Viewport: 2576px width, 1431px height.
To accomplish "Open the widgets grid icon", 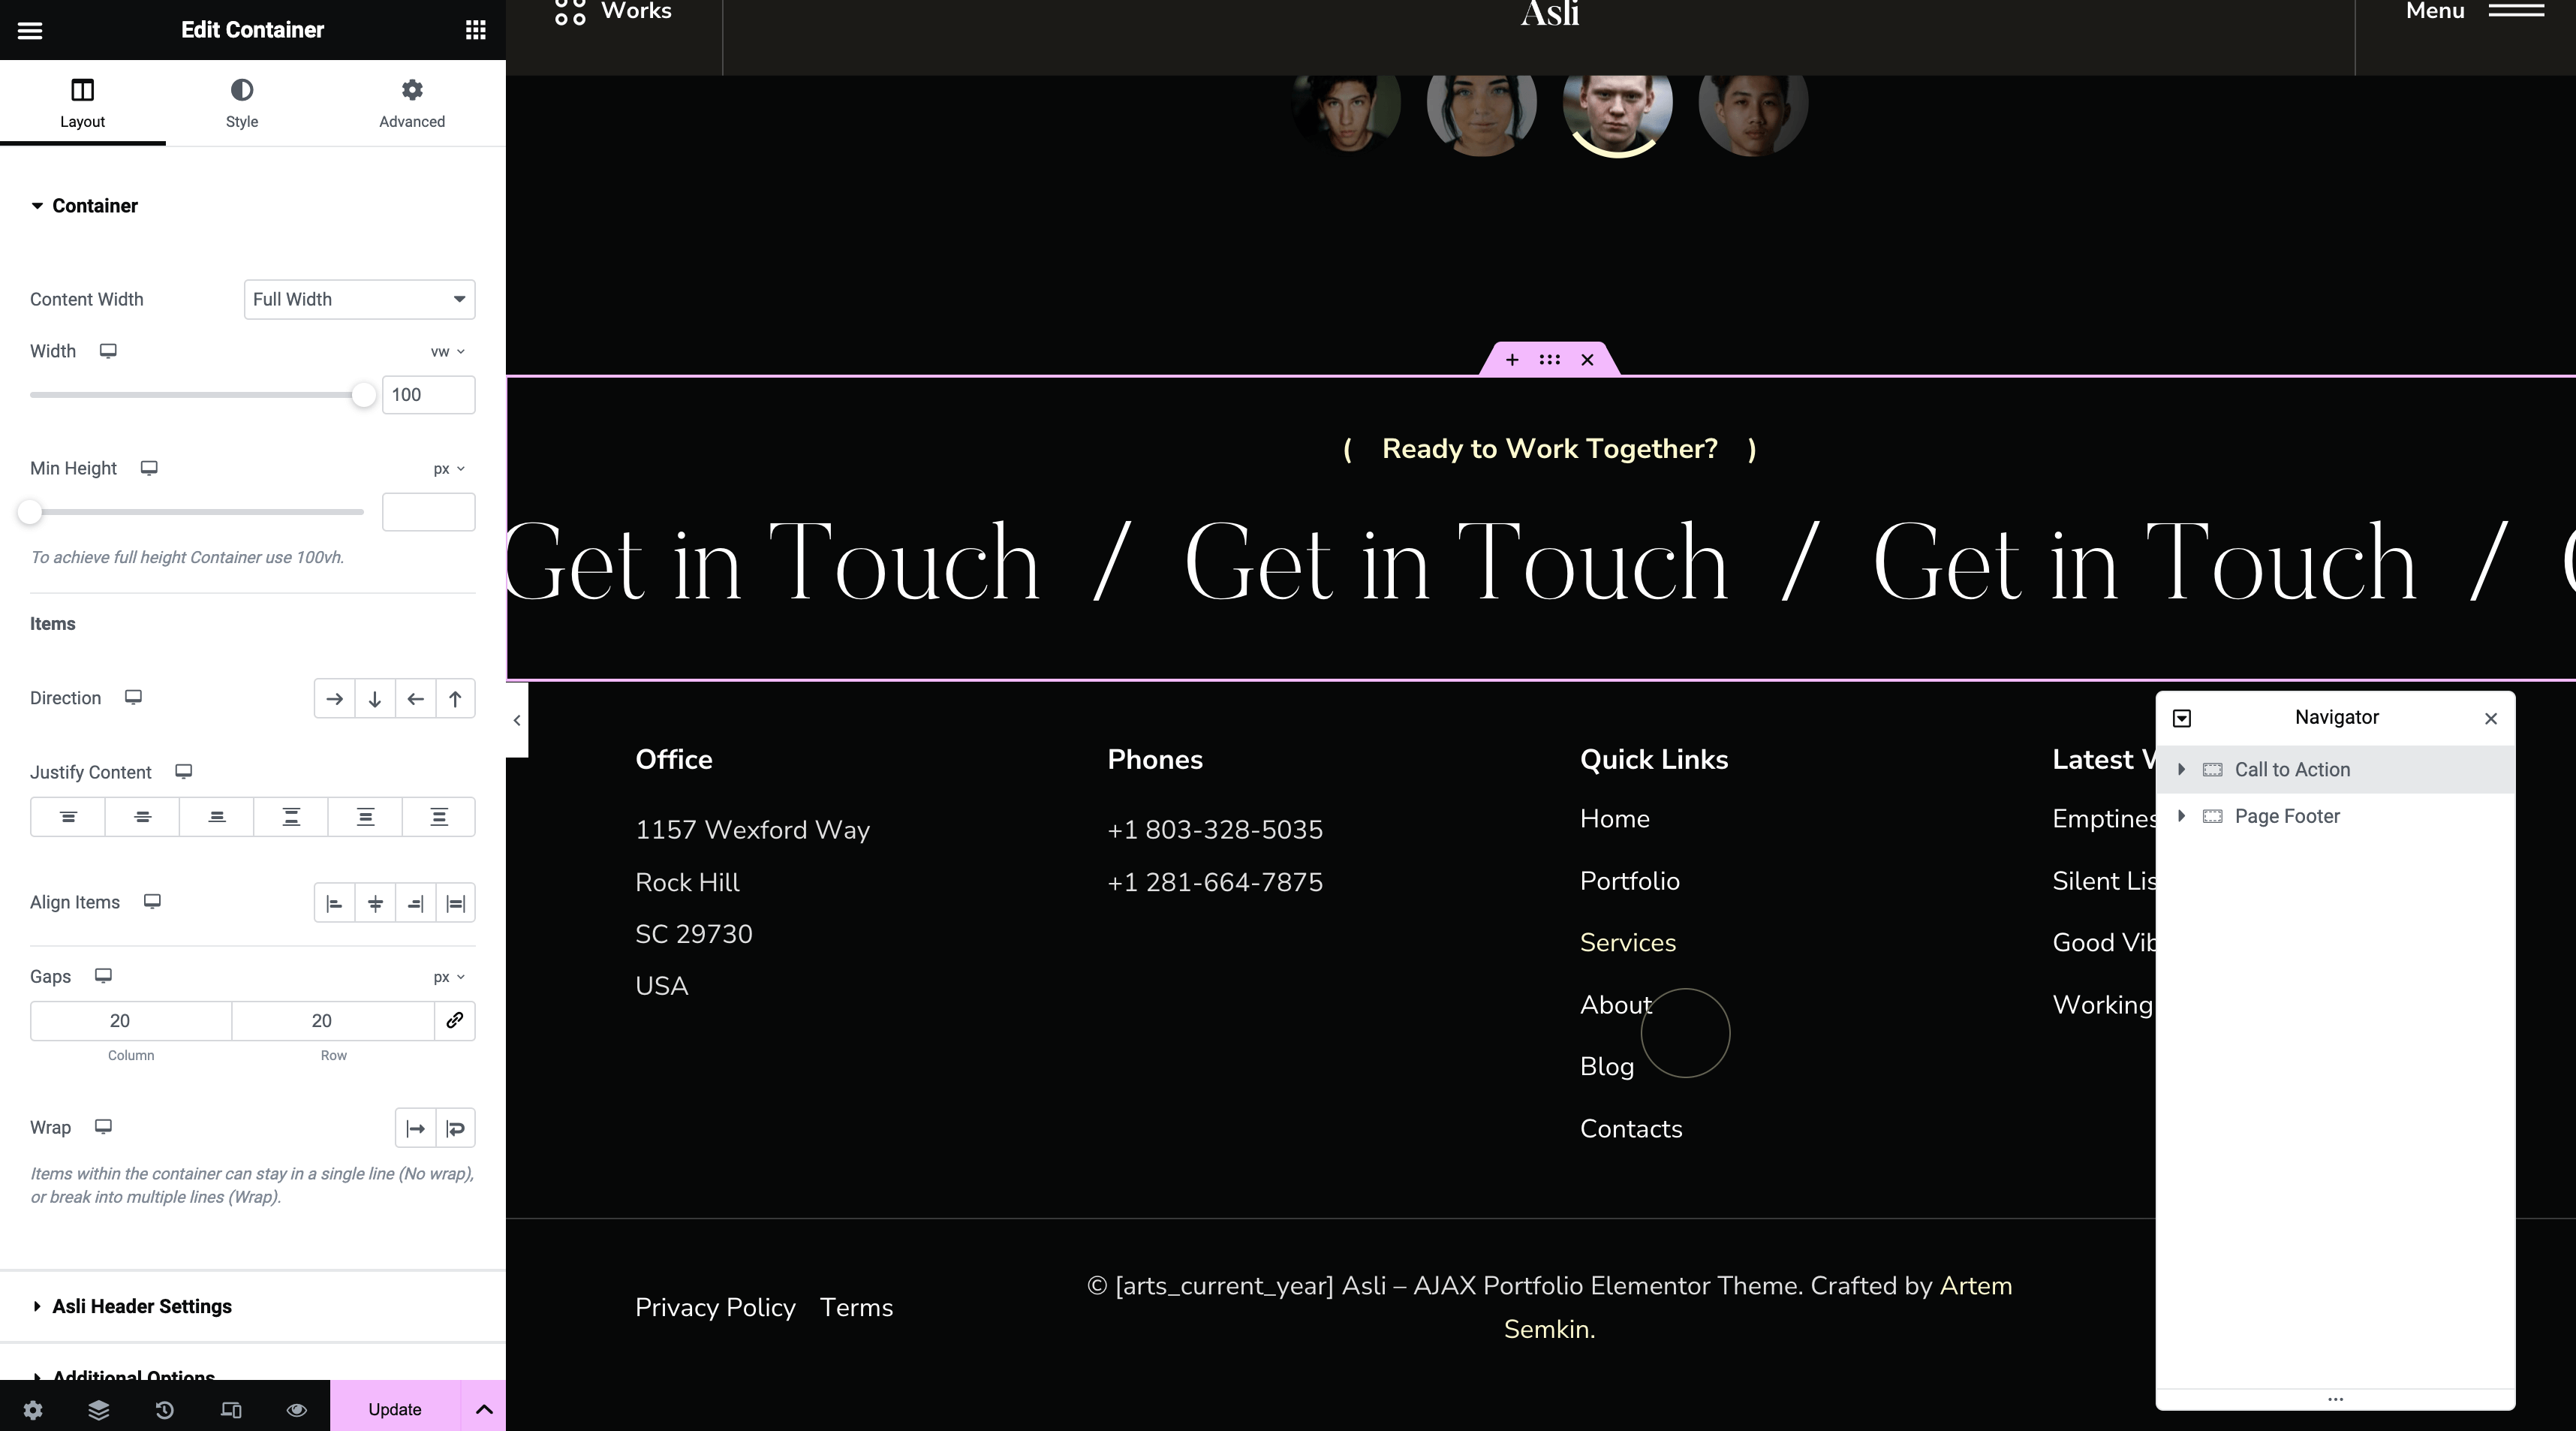I will point(476,30).
